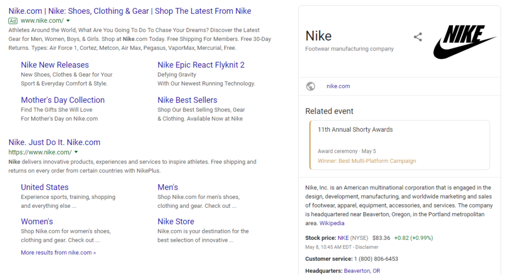The height and width of the screenshot is (275, 506).
Task: Open the United States sitelink
Action: 45,187
